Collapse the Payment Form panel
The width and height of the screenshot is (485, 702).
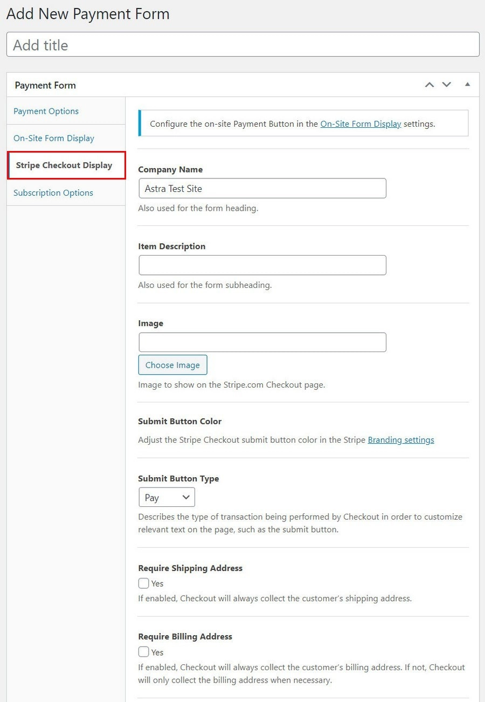[x=467, y=85]
